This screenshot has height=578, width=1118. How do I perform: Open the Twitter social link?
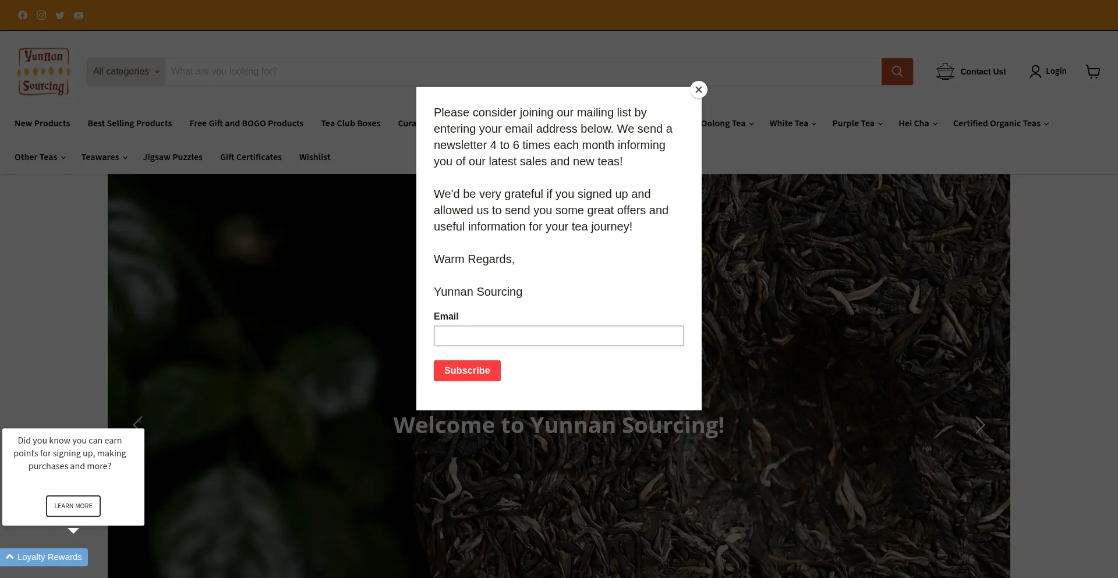[60, 15]
